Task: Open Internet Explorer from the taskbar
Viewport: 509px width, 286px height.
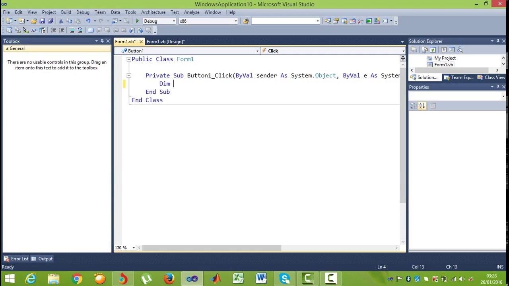Action: coord(31,278)
